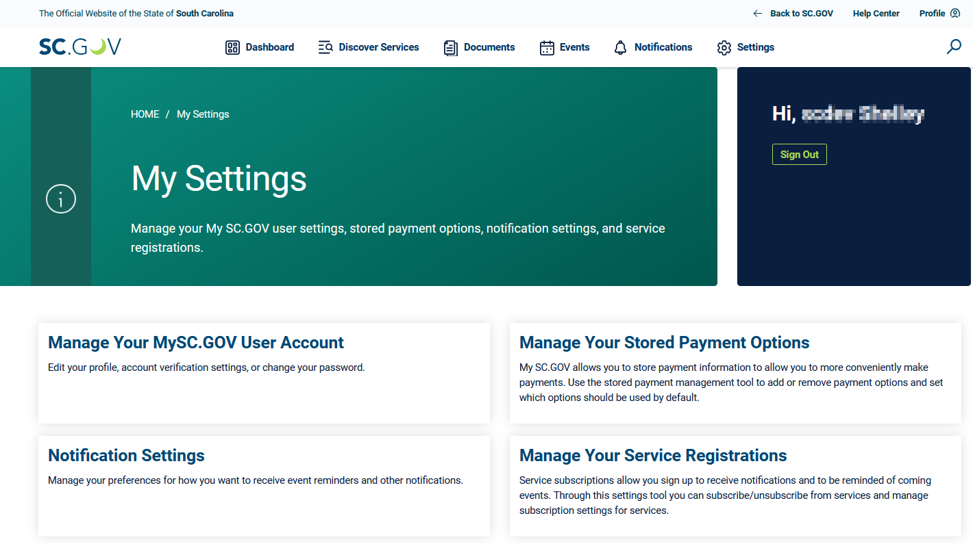Open the Dashboard menu item
The image size is (973, 544).
(260, 47)
